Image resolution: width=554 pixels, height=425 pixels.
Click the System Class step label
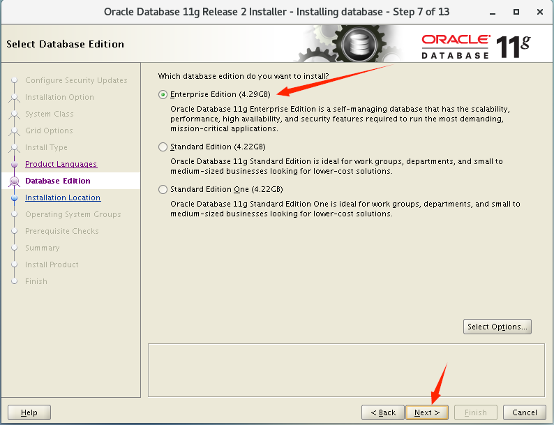[x=50, y=114]
